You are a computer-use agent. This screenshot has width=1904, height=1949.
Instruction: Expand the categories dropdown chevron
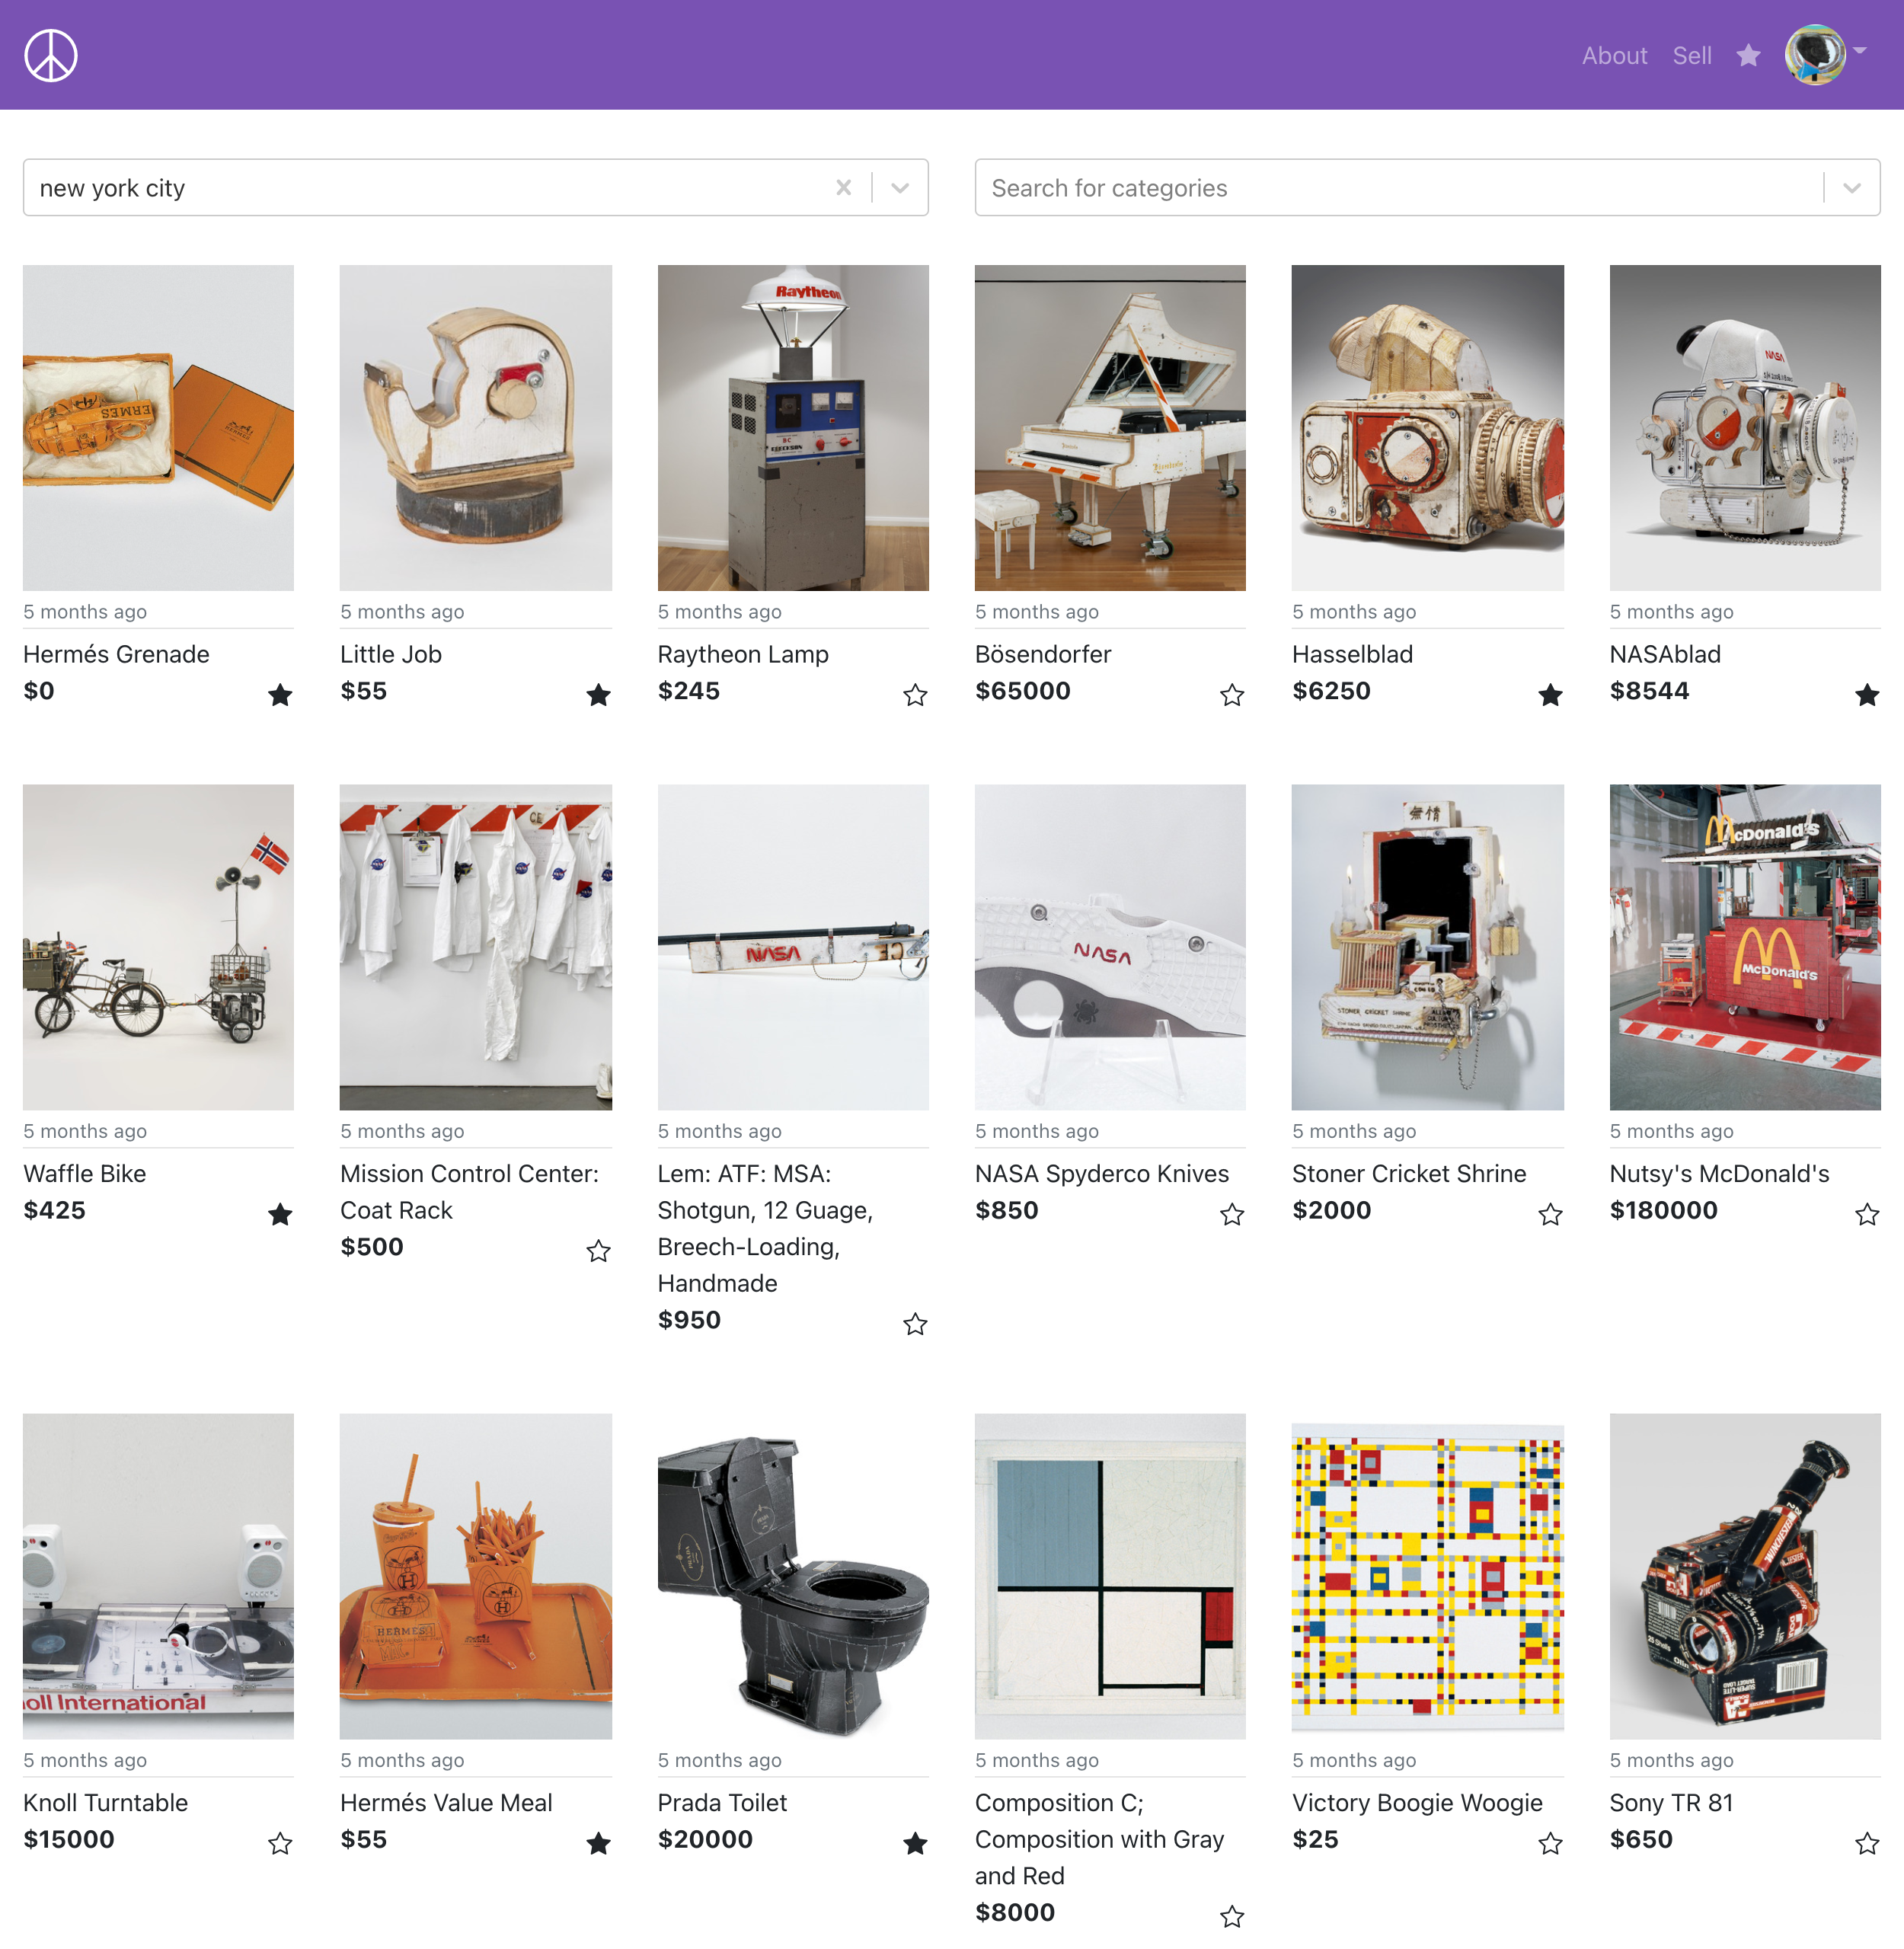1852,187
